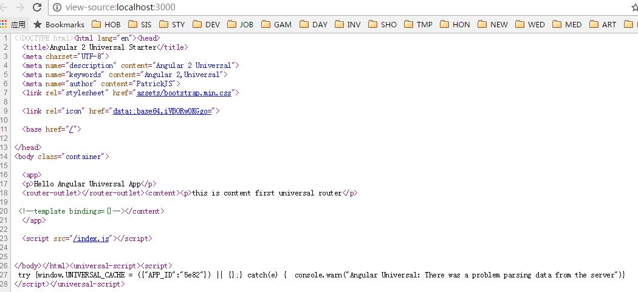Open the STY bookmark folder
The image size is (638, 292).
click(x=172, y=24)
